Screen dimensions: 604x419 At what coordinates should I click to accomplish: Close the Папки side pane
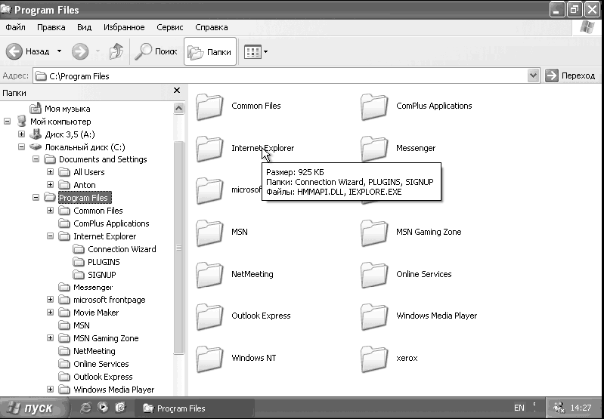pos(177,91)
